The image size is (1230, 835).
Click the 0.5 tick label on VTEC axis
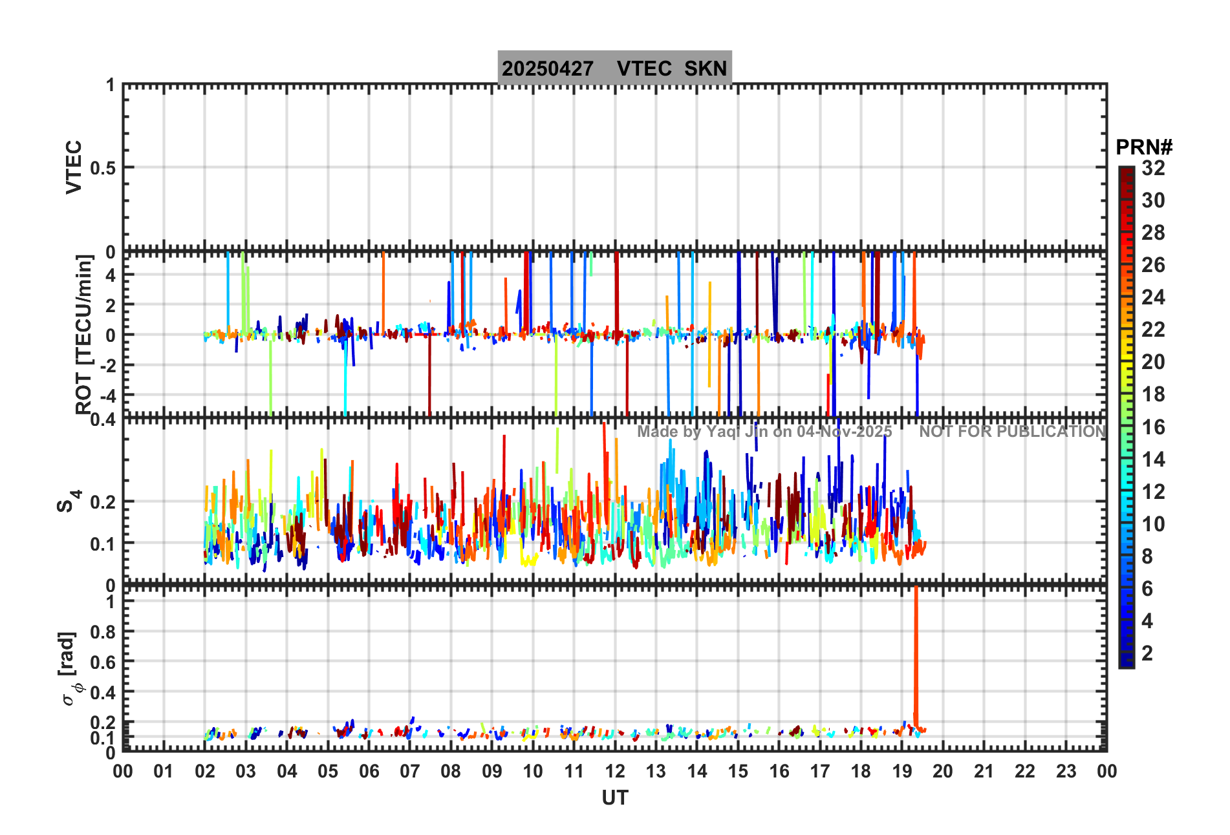point(103,168)
